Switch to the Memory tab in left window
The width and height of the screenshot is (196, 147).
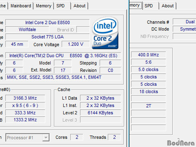pos(44,6)
